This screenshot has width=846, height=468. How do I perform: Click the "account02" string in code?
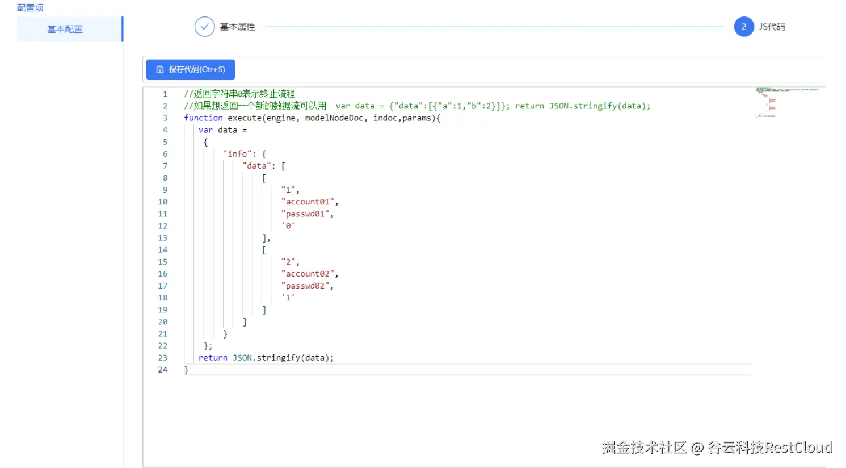coord(308,274)
